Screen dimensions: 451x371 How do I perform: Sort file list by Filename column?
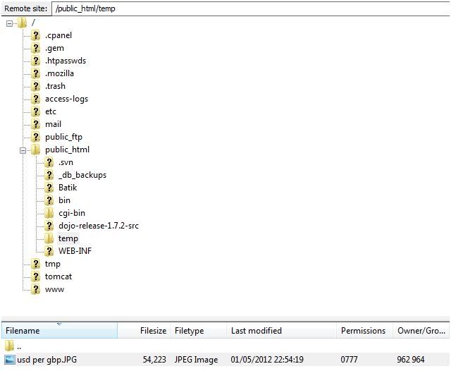coord(23,331)
